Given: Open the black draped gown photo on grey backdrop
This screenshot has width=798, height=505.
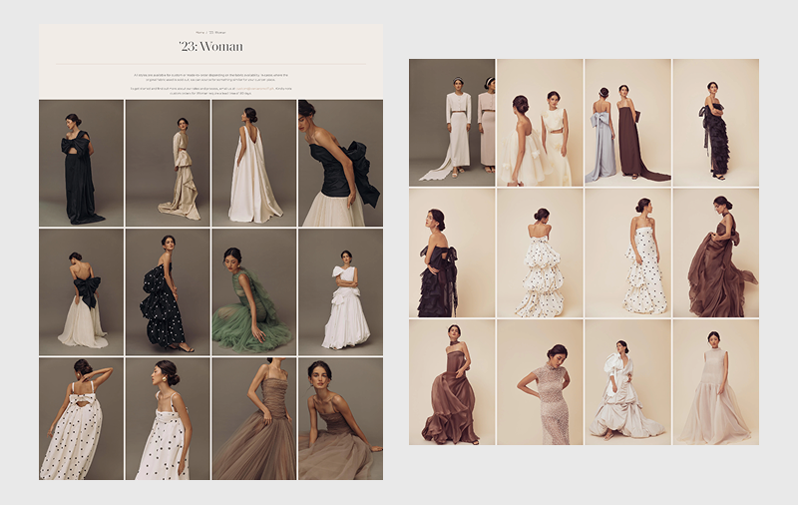Looking at the screenshot, I should click(x=82, y=163).
